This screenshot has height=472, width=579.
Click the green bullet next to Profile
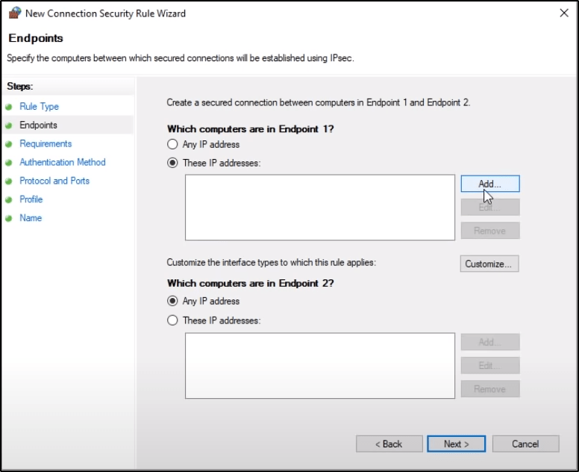[9, 200]
